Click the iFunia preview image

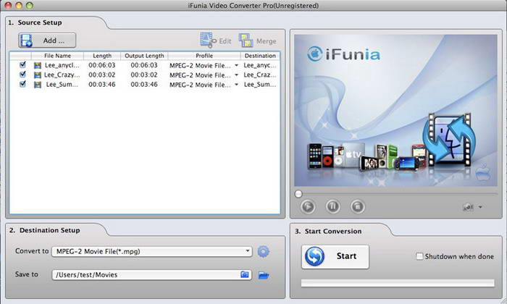tap(395, 110)
